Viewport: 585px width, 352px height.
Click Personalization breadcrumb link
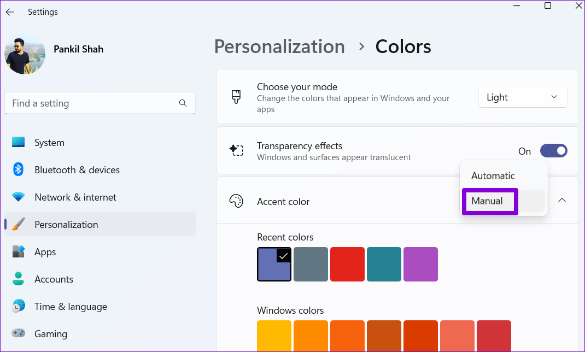pos(279,46)
